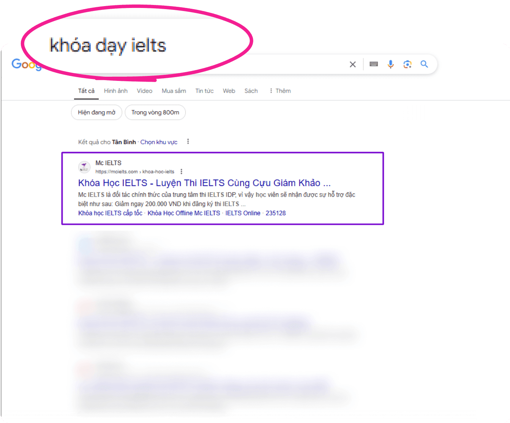Open Google Lens image search
The height and width of the screenshot is (423, 510).
(x=407, y=64)
